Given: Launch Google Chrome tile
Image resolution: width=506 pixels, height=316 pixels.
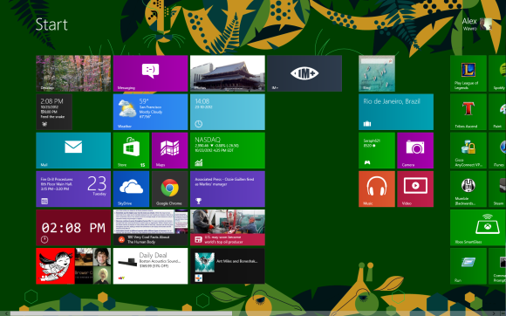Looking at the screenshot, I should coord(170,189).
